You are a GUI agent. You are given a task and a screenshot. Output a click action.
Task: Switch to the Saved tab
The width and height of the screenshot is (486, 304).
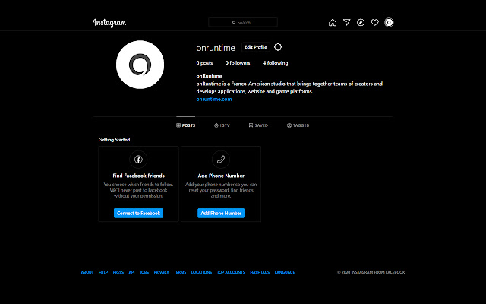(258, 125)
